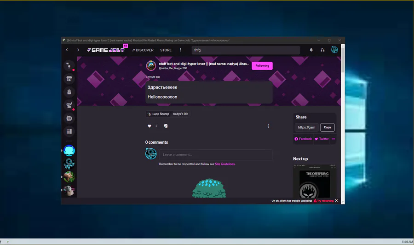Open the axolotl plush community in sidebar

pyautogui.click(x=69, y=190)
